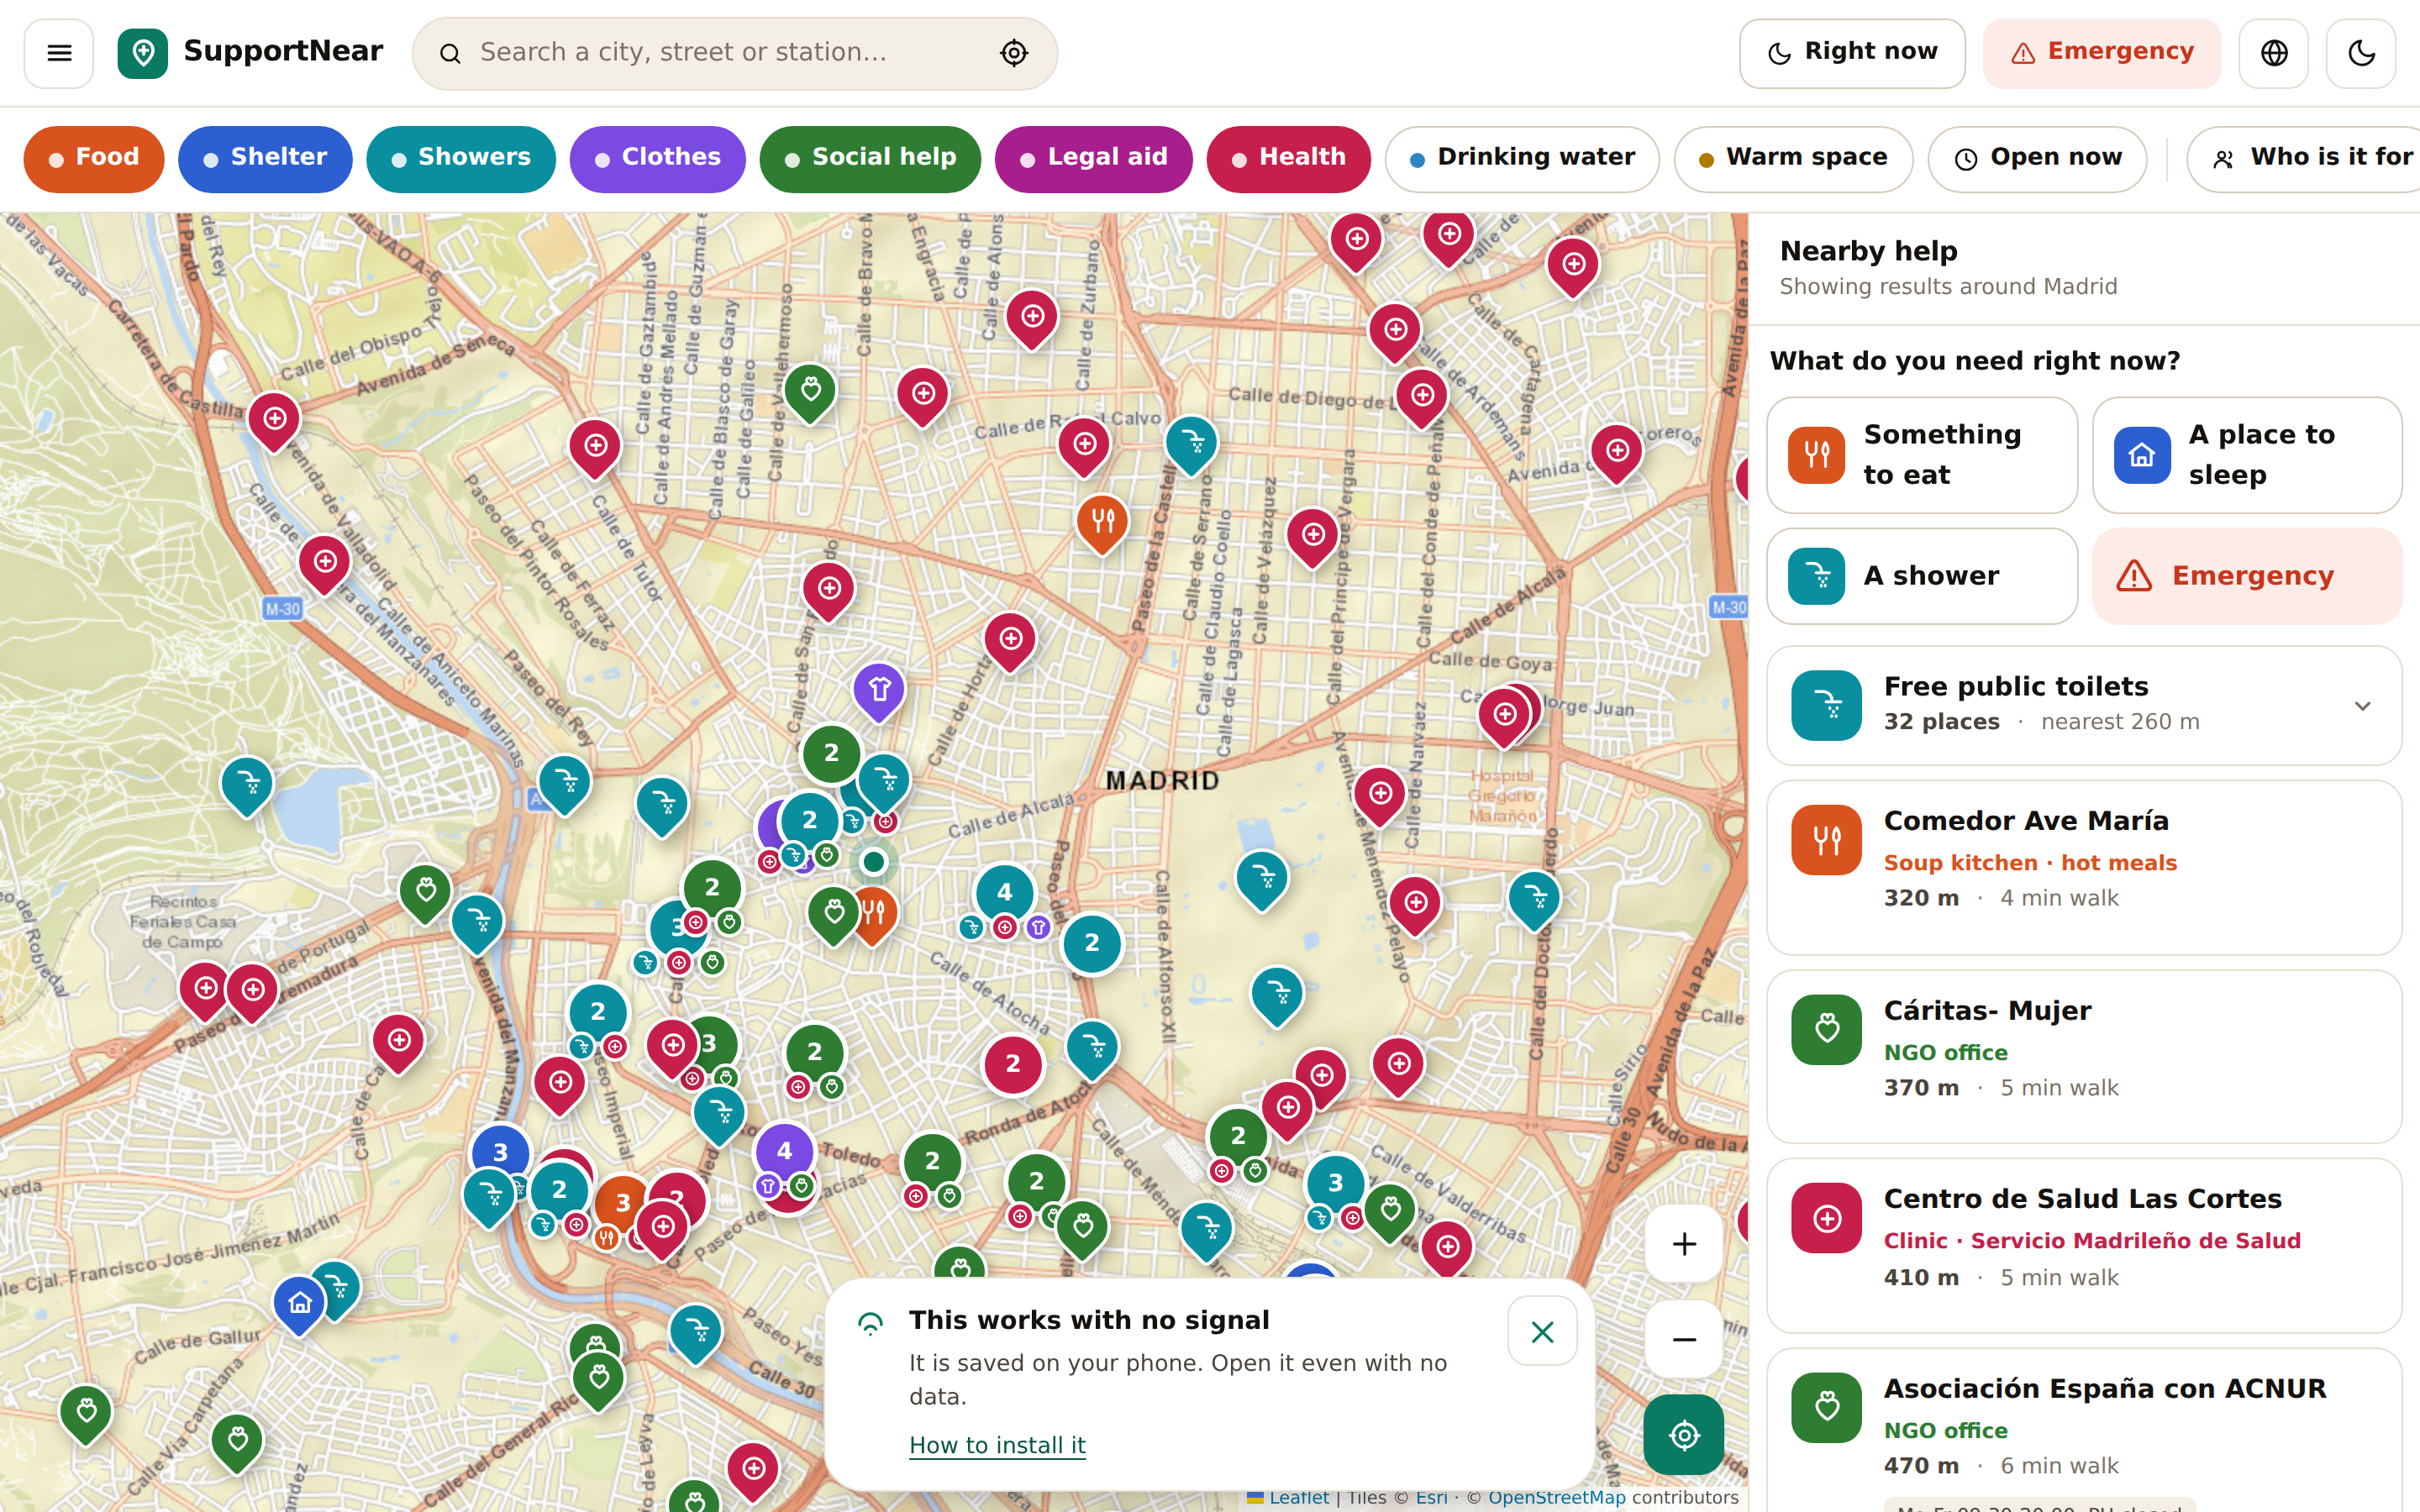Toggle the Legal aid filter
Image resolution: width=2420 pixels, height=1512 pixels.
tap(1094, 158)
